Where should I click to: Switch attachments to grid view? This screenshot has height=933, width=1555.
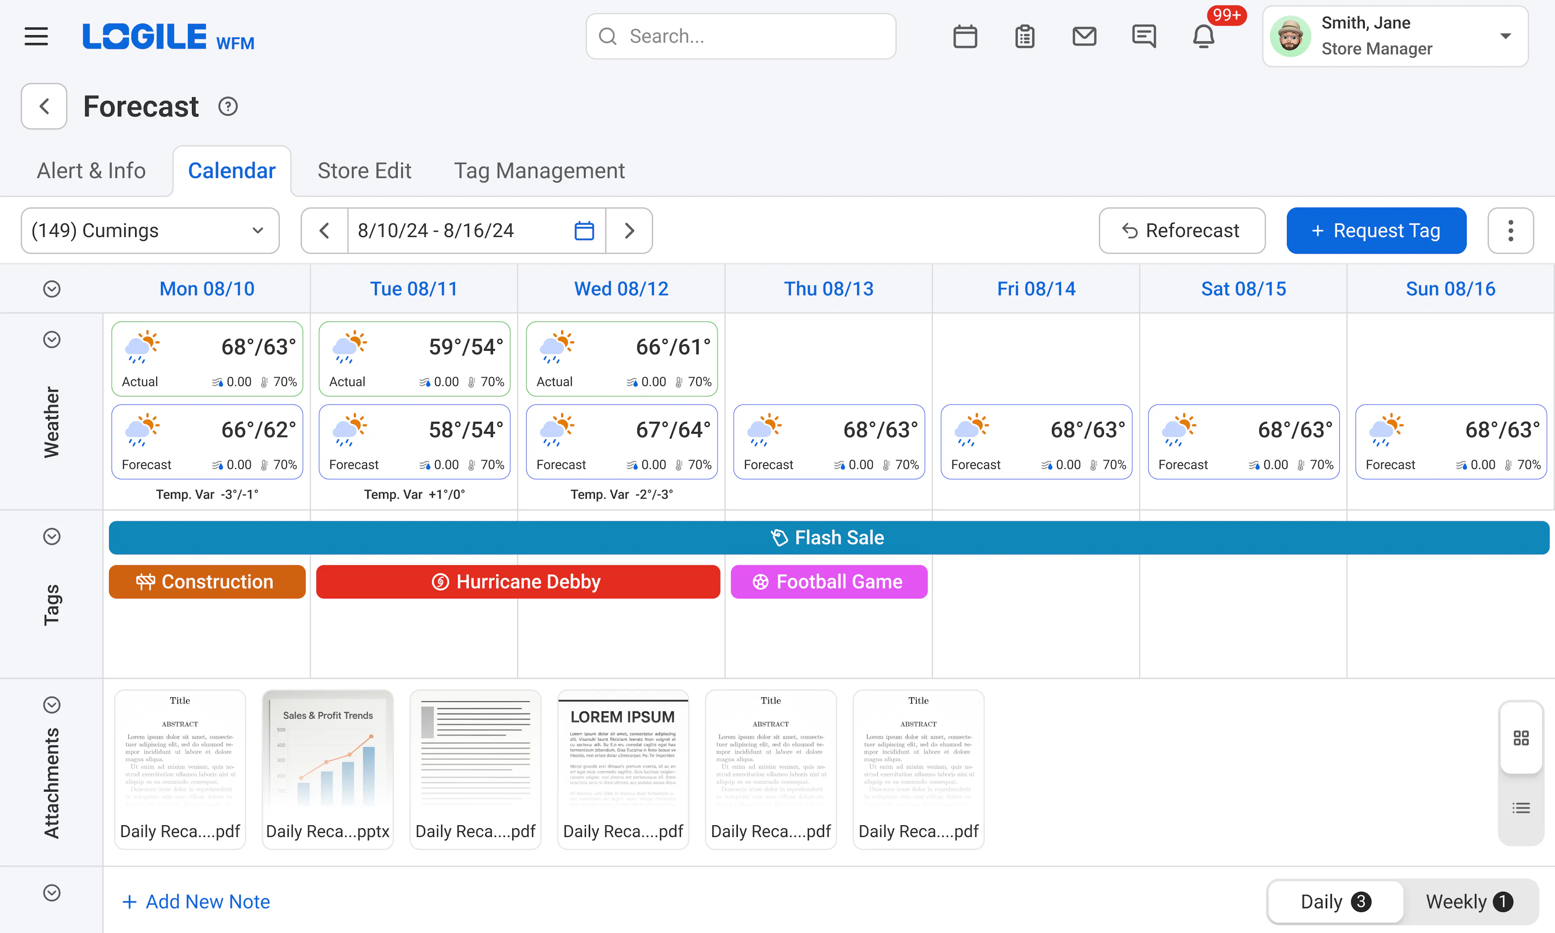(x=1521, y=737)
